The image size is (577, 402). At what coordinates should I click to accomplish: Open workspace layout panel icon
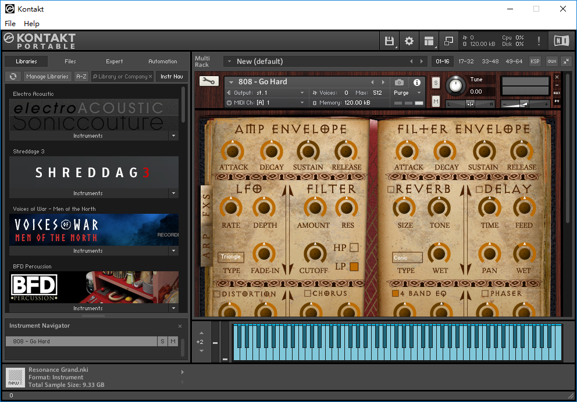[x=429, y=41]
